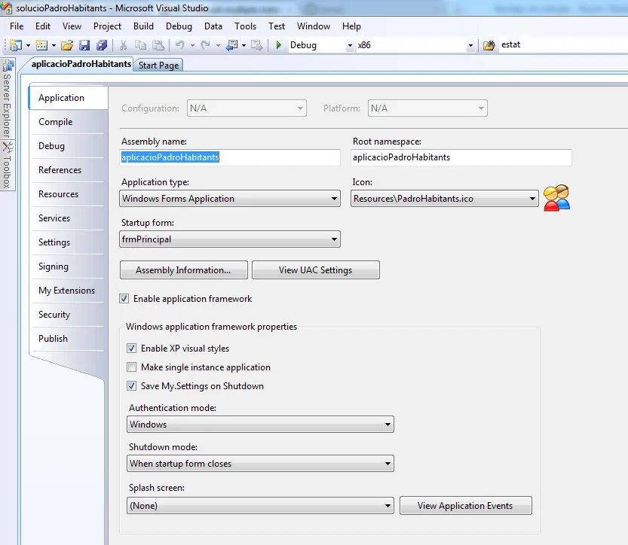Click the View UAC Settings button
Image resolution: width=628 pixels, height=545 pixels.
coord(316,270)
